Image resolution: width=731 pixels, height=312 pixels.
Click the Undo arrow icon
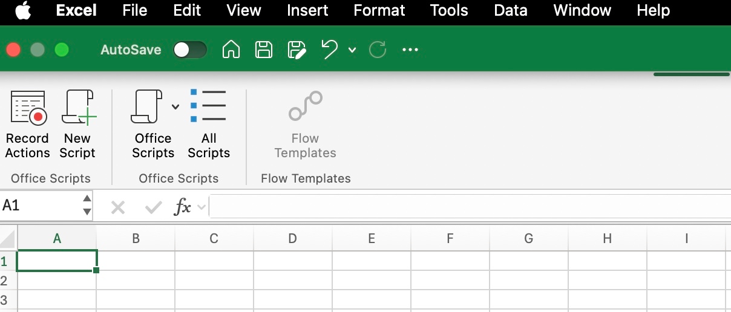(x=330, y=50)
